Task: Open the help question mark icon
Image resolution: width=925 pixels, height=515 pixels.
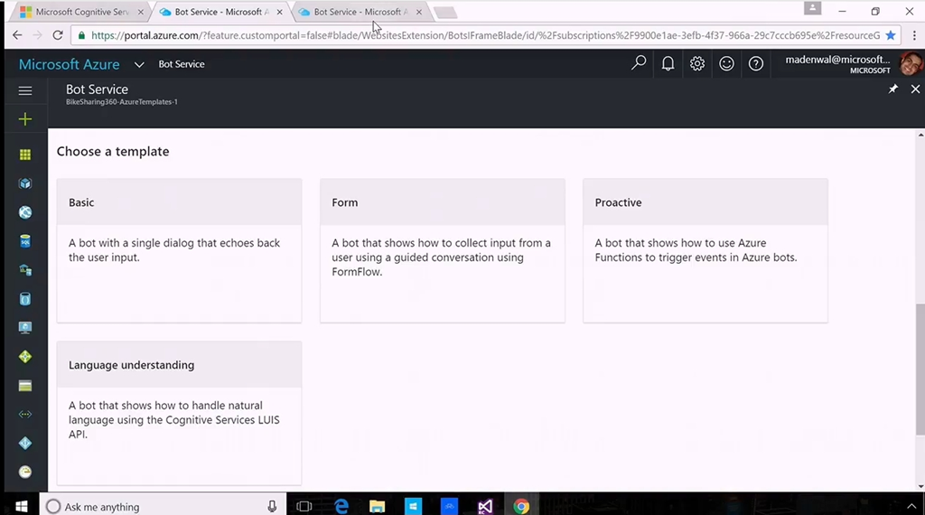Action: 756,63
